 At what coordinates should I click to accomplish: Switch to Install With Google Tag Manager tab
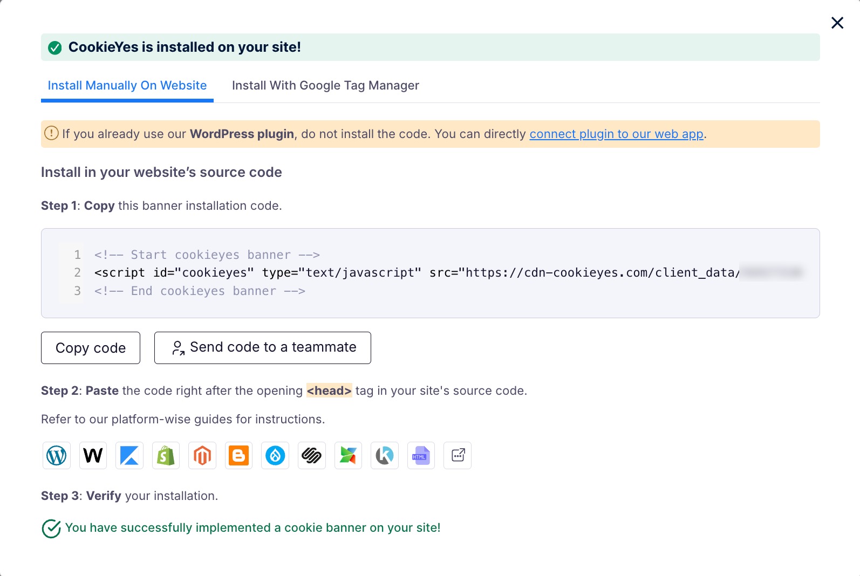[x=325, y=86]
